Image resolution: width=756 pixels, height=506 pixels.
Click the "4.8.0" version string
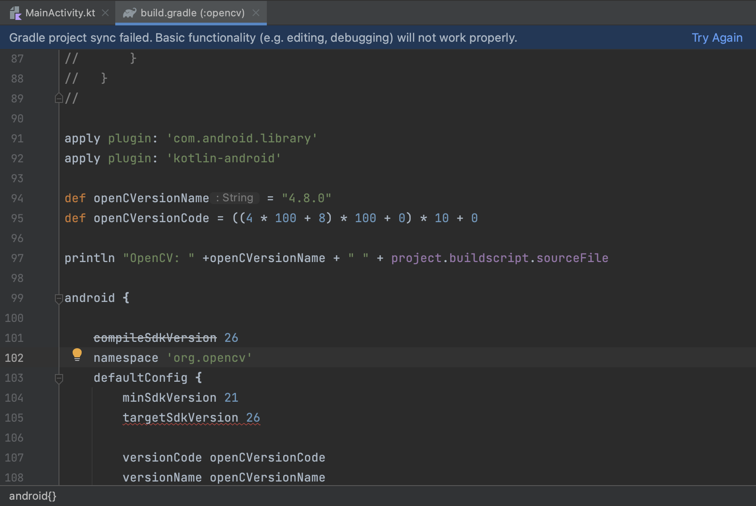(306, 198)
